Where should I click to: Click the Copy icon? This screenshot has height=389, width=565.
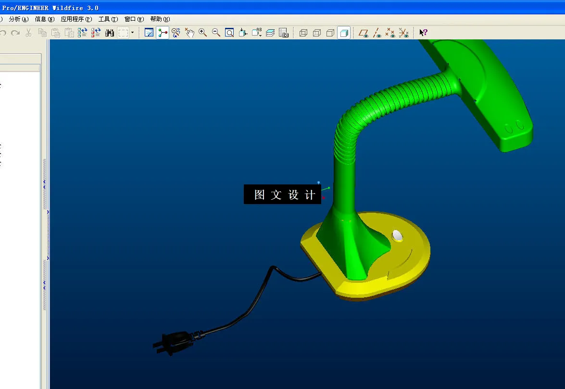[42, 33]
